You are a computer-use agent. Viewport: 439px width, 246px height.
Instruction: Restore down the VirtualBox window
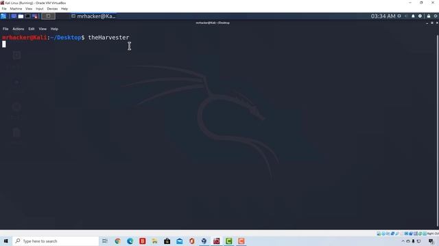point(421,3)
